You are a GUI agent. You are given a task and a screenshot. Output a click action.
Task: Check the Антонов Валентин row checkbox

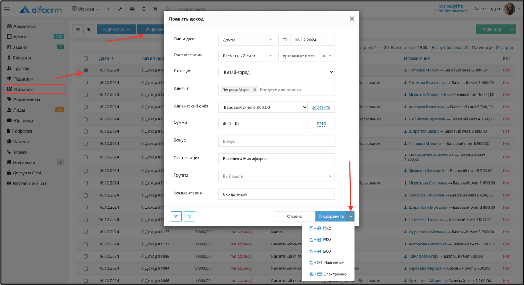[86, 107]
